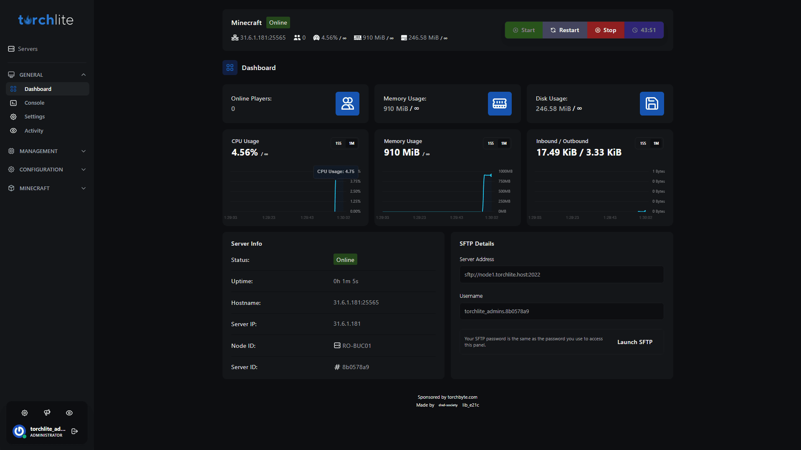Click the header CPU gauge icon

316,38
